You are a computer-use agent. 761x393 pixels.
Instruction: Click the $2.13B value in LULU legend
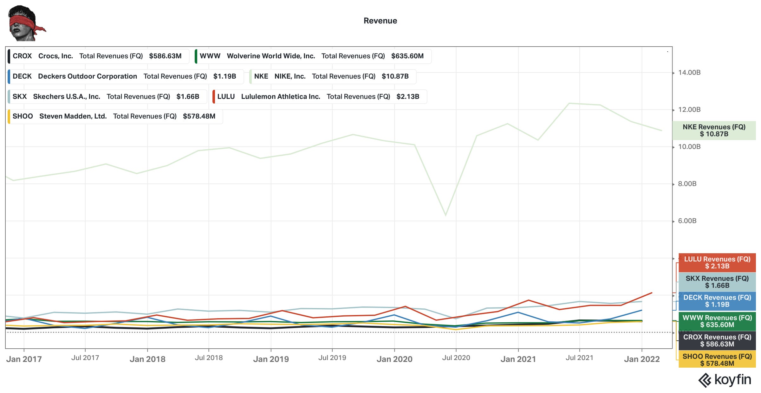coord(408,97)
